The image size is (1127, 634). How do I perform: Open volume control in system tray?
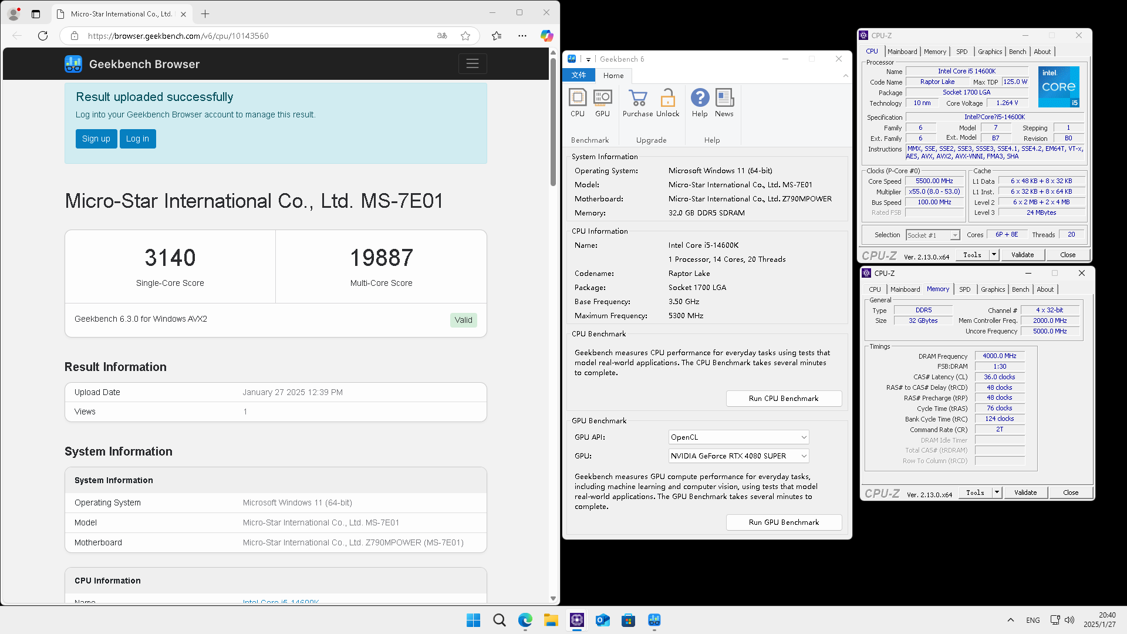1069,620
